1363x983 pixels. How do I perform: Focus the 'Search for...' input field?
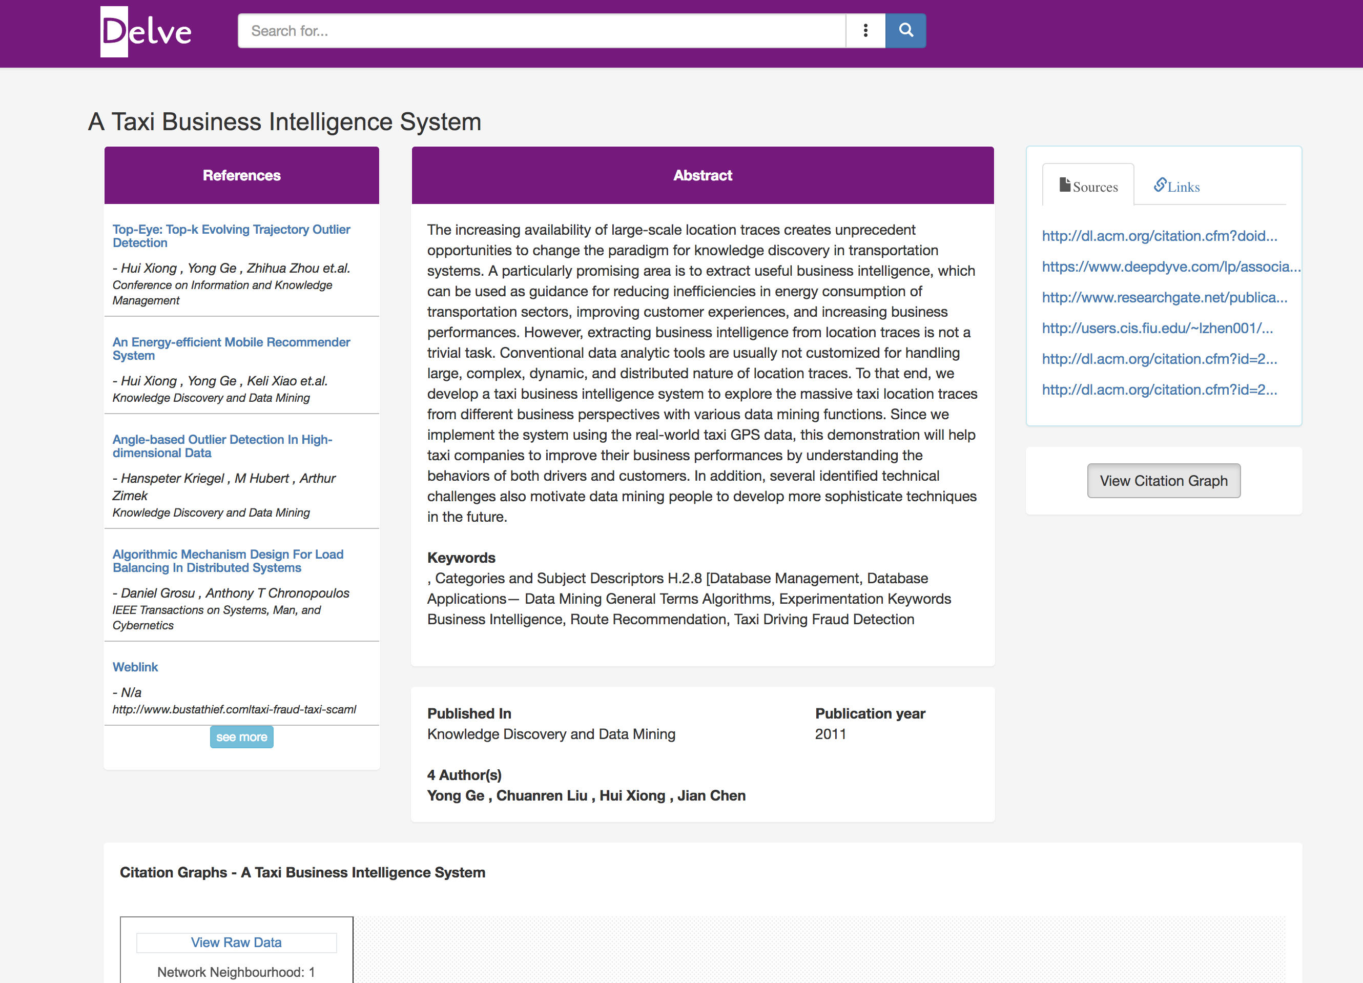point(542,31)
